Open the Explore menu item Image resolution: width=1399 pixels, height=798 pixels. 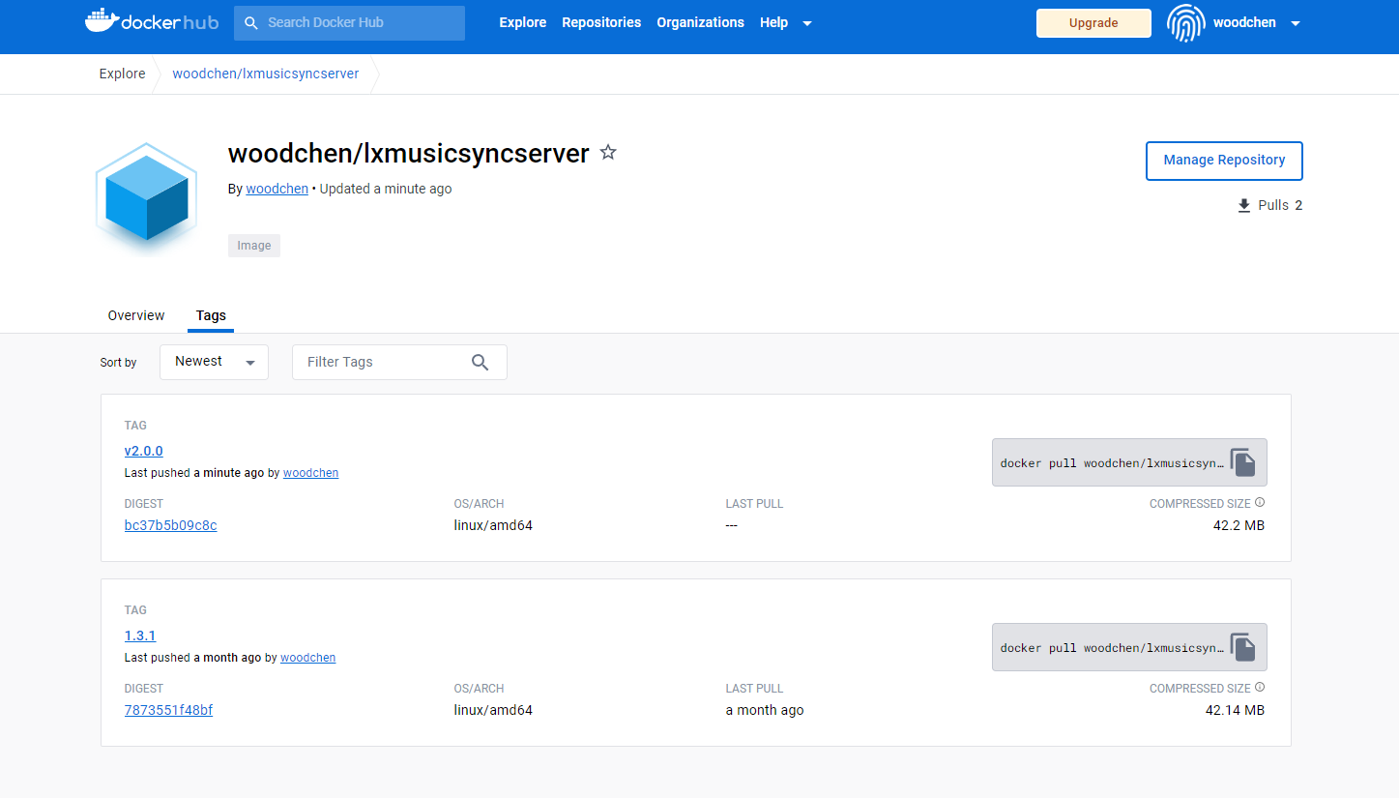coord(523,22)
